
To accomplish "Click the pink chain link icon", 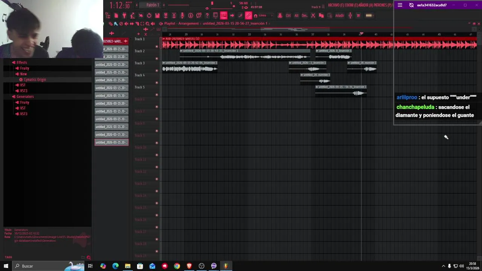I will pos(249,15).
